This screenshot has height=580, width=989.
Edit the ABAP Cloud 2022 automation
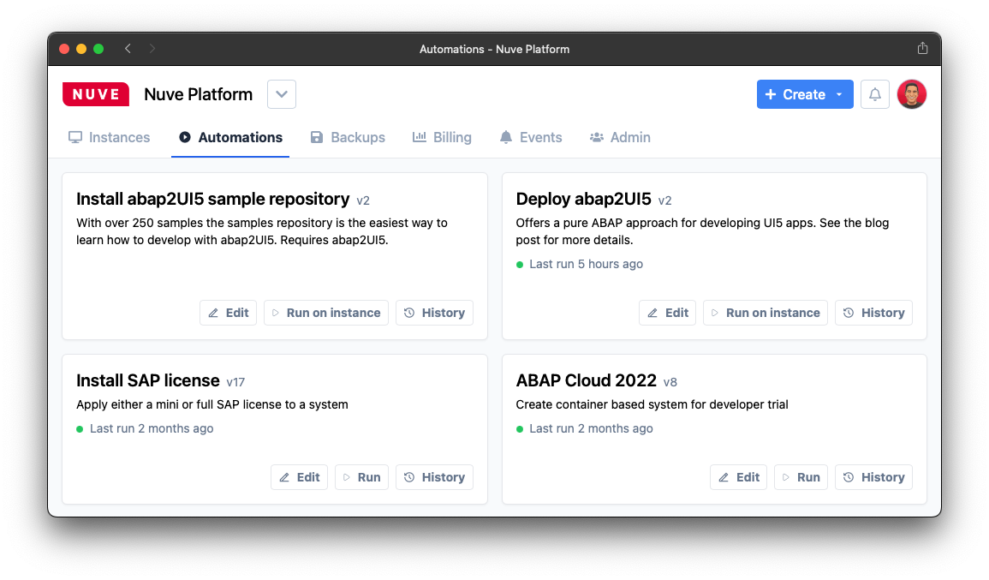pos(739,477)
